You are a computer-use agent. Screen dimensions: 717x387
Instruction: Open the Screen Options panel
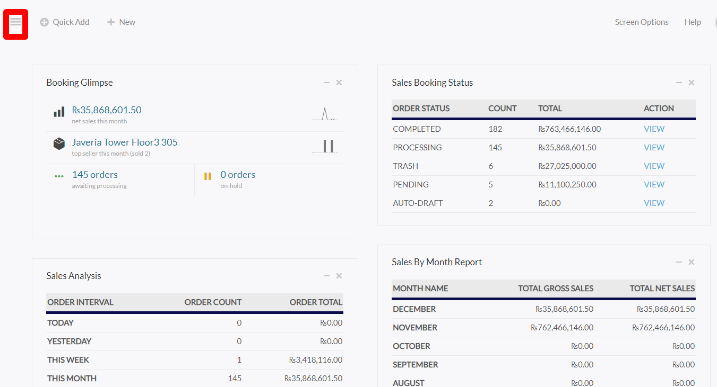(x=642, y=22)
